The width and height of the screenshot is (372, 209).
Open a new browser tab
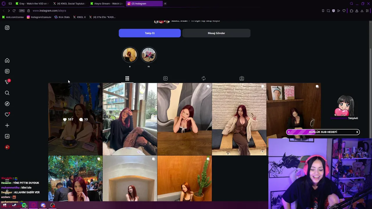pos(165,3)
